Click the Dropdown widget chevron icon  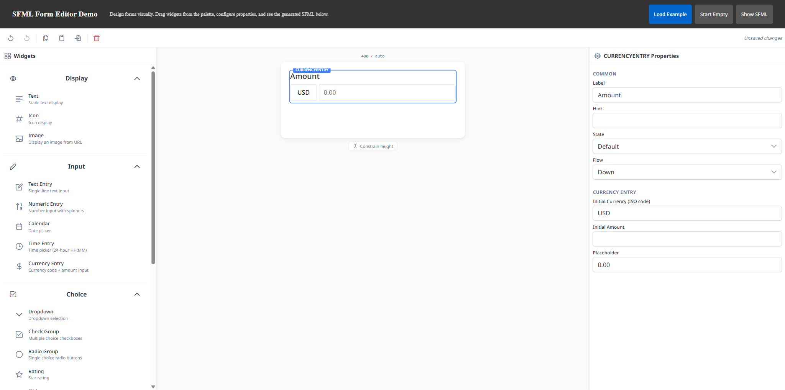[19, 315]
